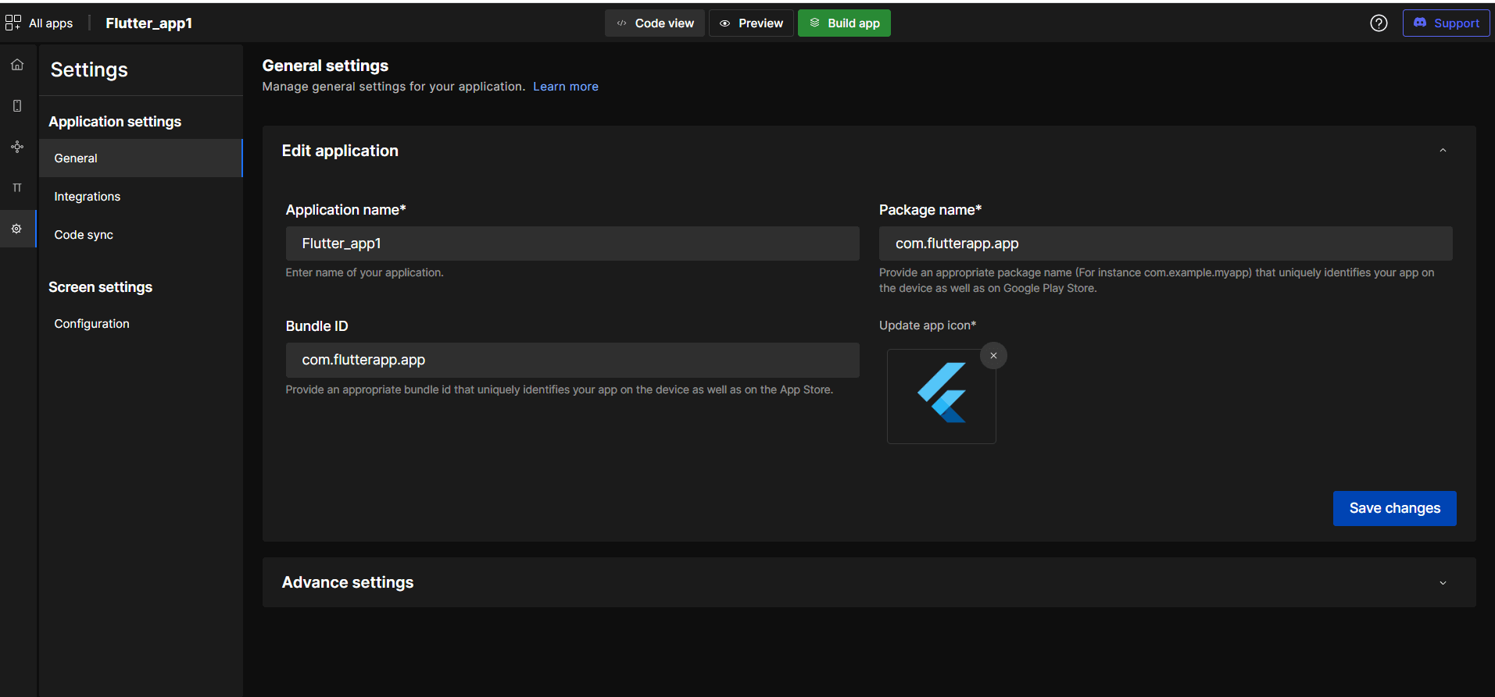This screenshot has width=1495, height=697.
Task: Select the settings gear icon in sidebar
Action: (16, 229)
